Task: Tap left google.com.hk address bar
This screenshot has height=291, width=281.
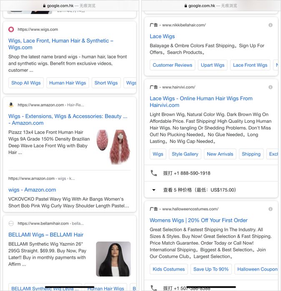Action: (70, 6)
